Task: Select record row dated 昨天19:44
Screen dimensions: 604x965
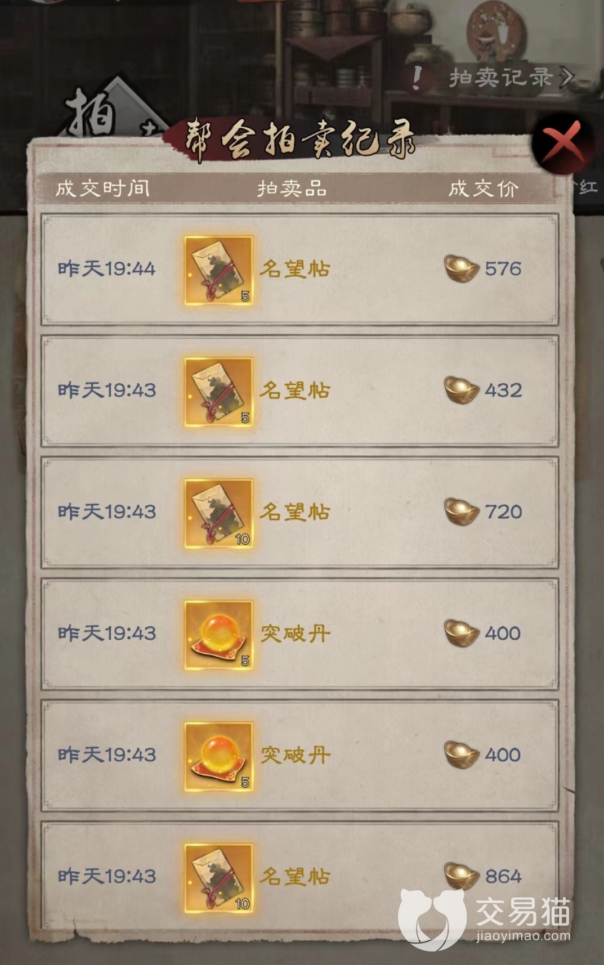Action: [299, 269]
